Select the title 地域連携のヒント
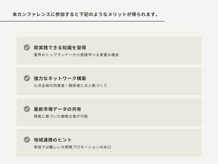Viewport: 218px width, 164px height. click(53, 140)
